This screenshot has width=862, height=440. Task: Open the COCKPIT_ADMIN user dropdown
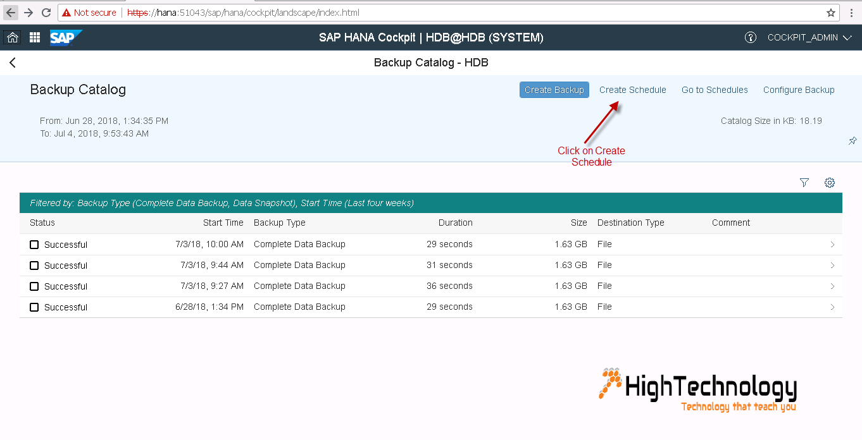pos(811,37)
